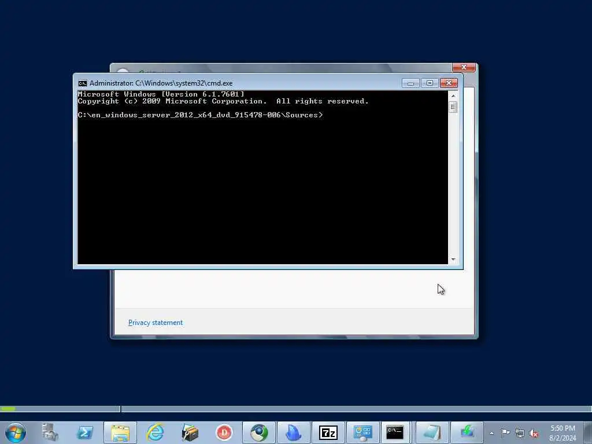The image size is (592, 444).
Task: Click the green progress bar segment at the bottom
Action: point(8,409)
